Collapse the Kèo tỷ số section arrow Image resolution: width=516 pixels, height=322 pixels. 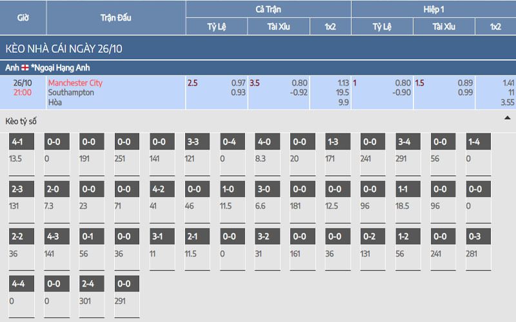[x=507, y=118]
